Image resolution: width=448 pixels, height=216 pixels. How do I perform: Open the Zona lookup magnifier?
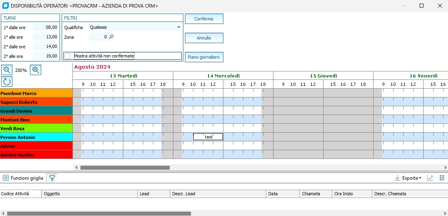(x=111, y=37)
